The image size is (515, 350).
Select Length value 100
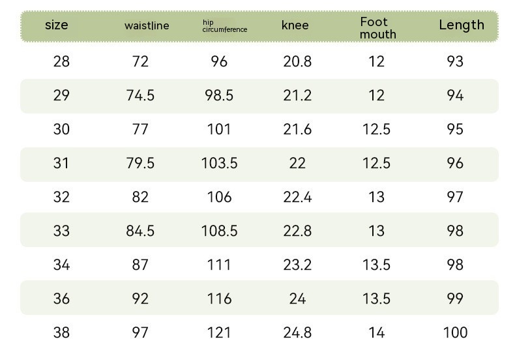[x=455, y=333]
